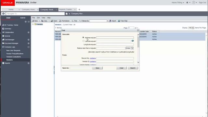Click the globe icon next to Latitude field

pyautogui.click(x=133, y=41)
